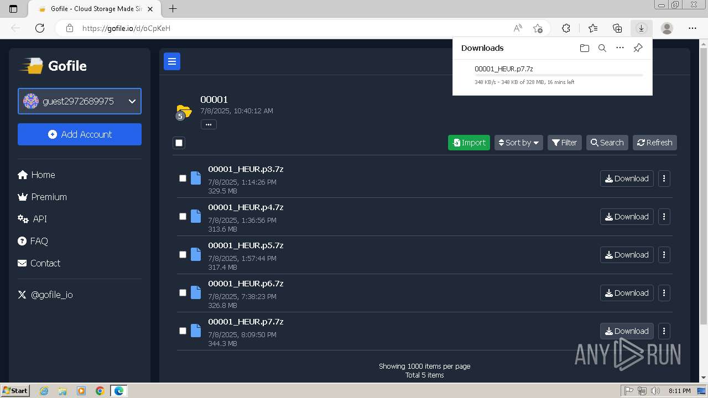This screenshot has width=708, height=398.
Task: Add this page to favorites star
Action: click(538, 28)
